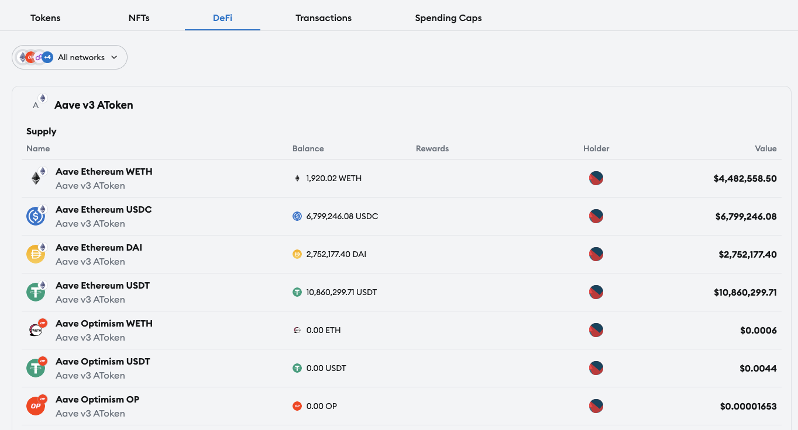Click the Holder column header

point(596,148)
